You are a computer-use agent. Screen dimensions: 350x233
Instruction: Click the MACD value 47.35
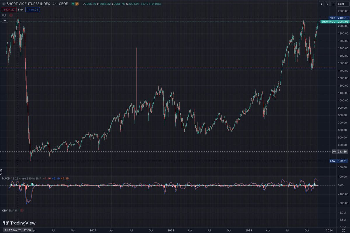(x=65, y=178)
